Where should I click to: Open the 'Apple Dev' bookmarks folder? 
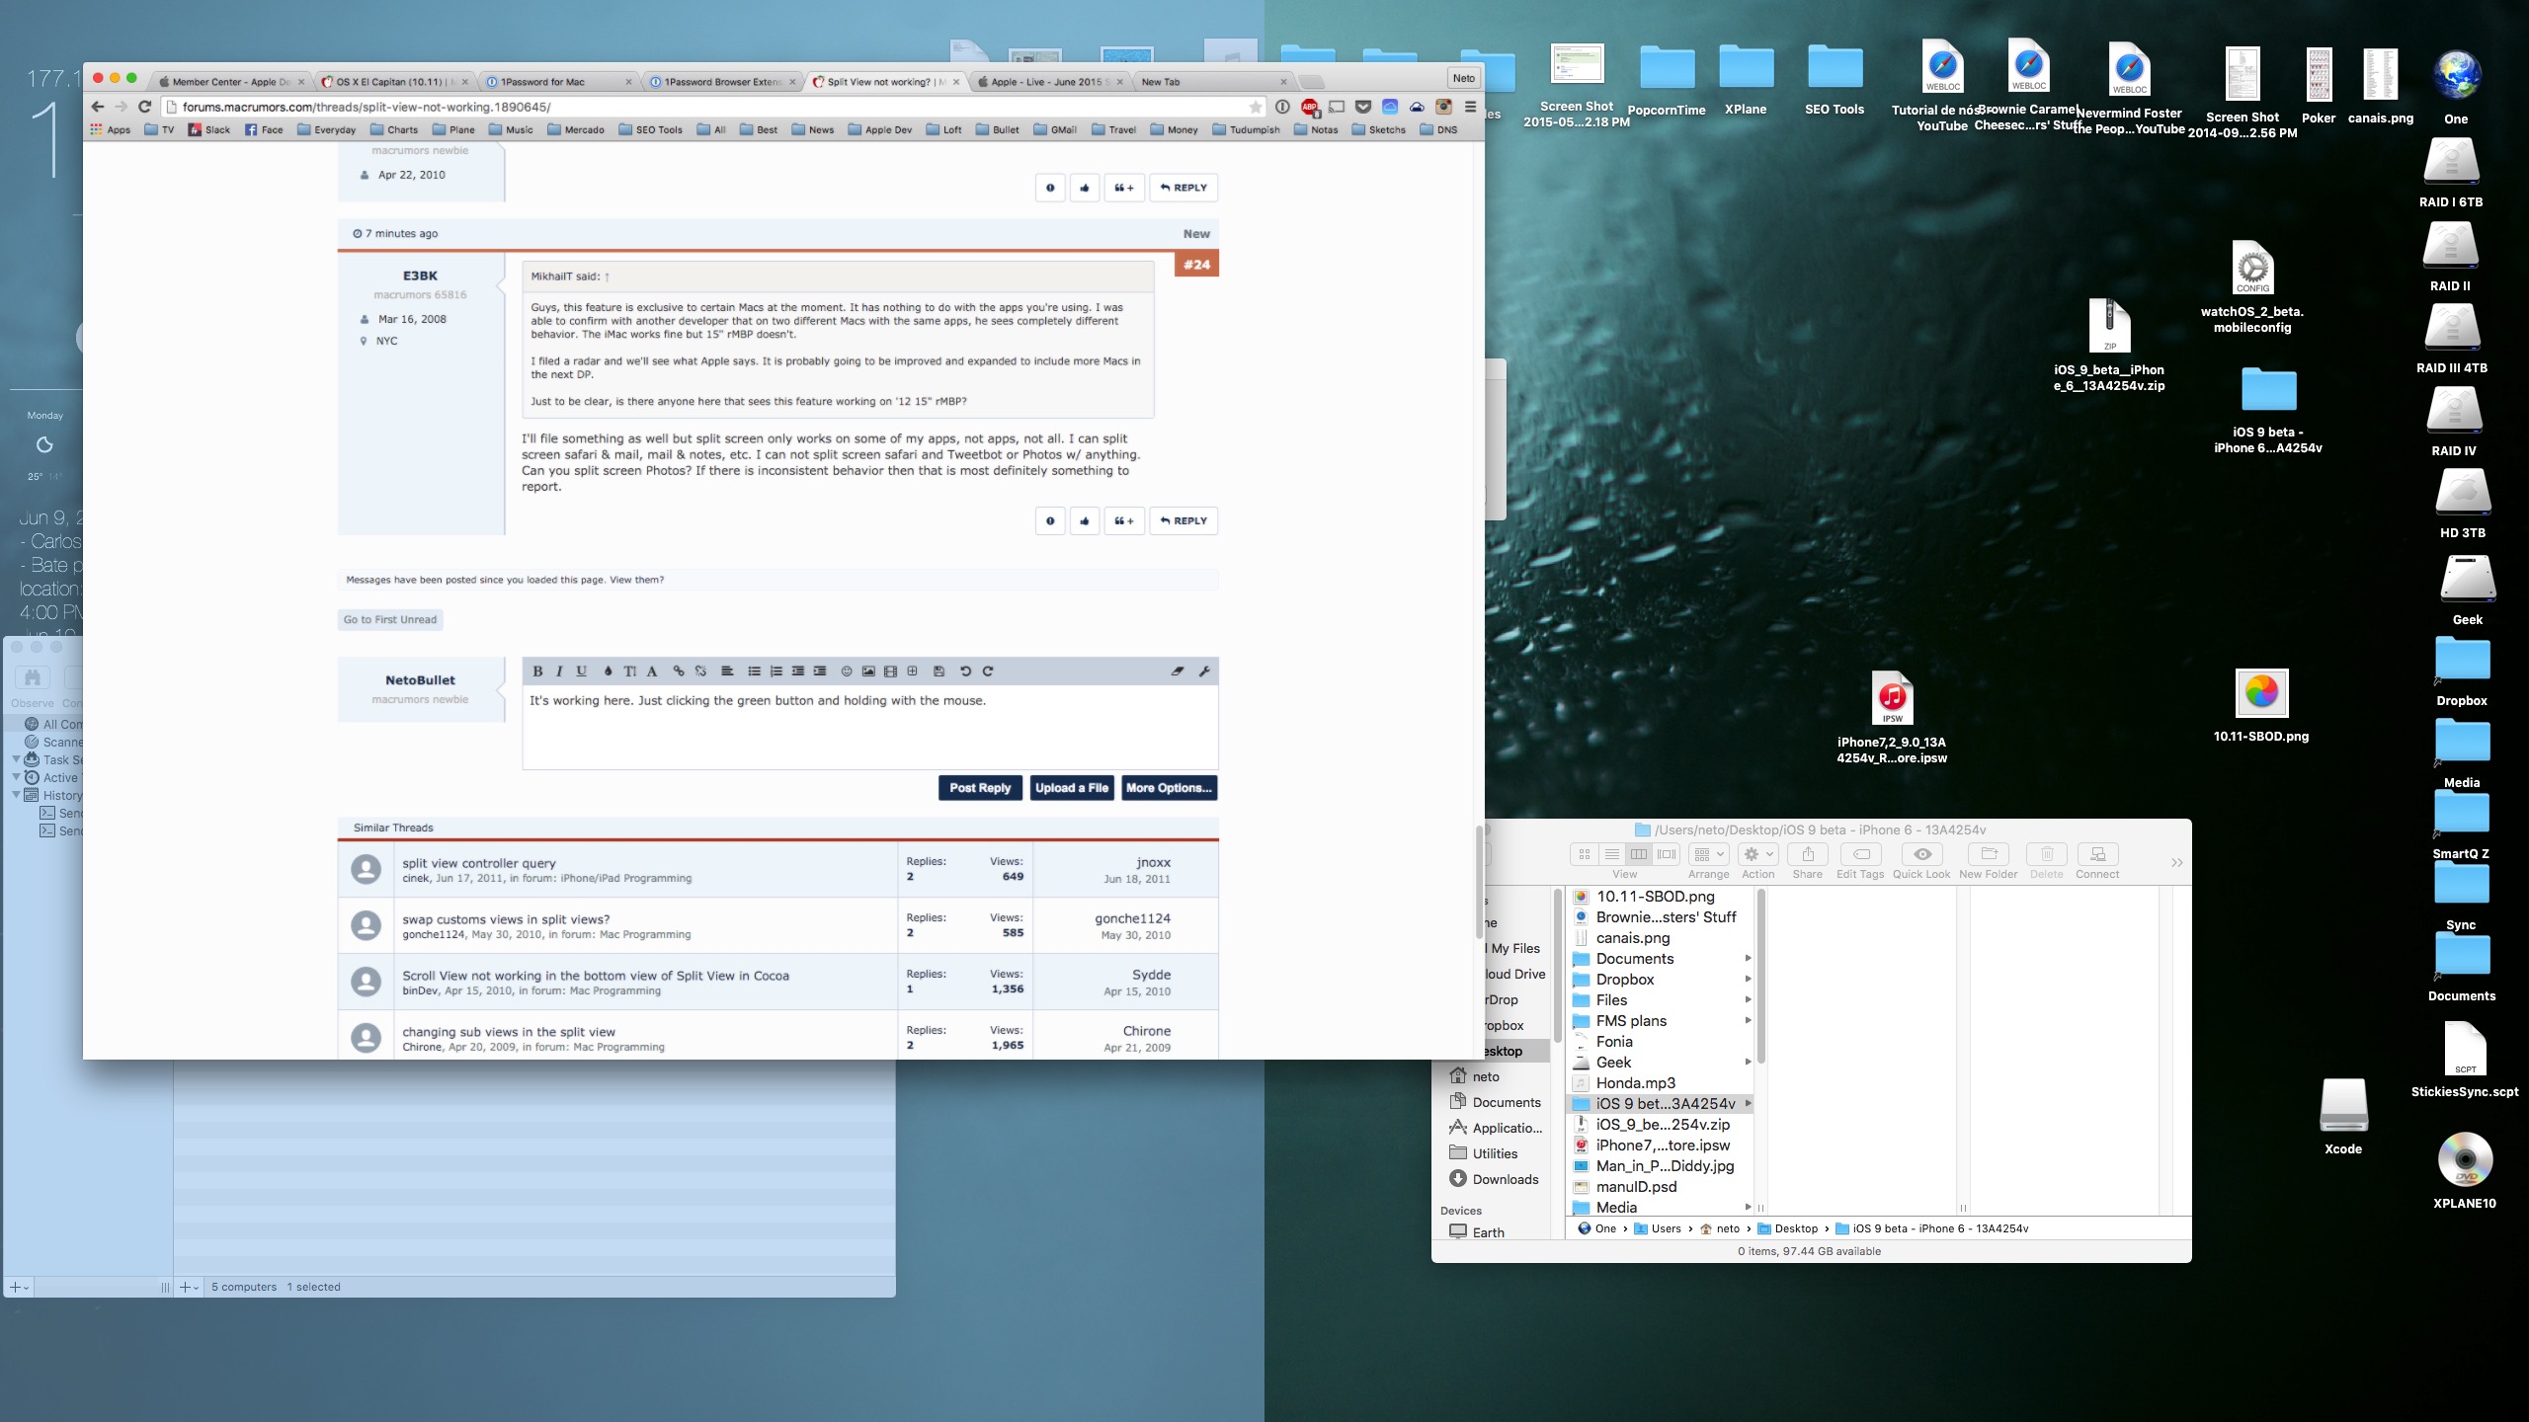click(879, 129)
